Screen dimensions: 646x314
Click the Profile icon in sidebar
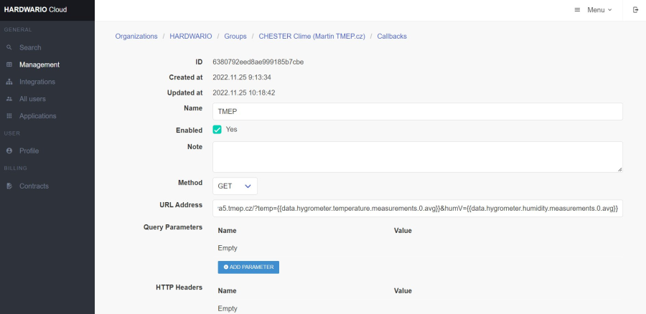coord(9,151)
